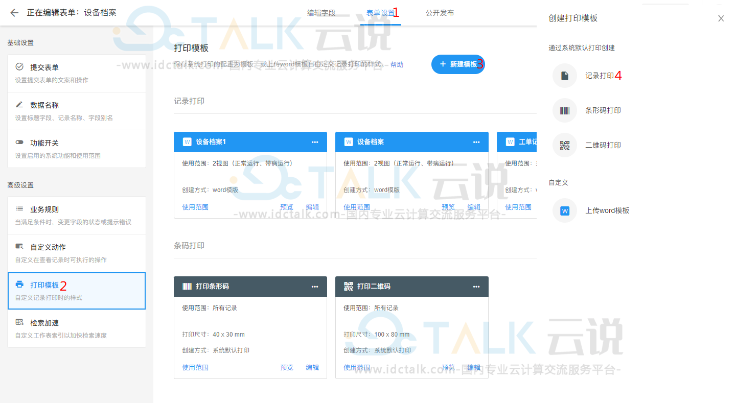Open more options on 设备档案 card
736x403 pixels.
click(x=476, y=142)
